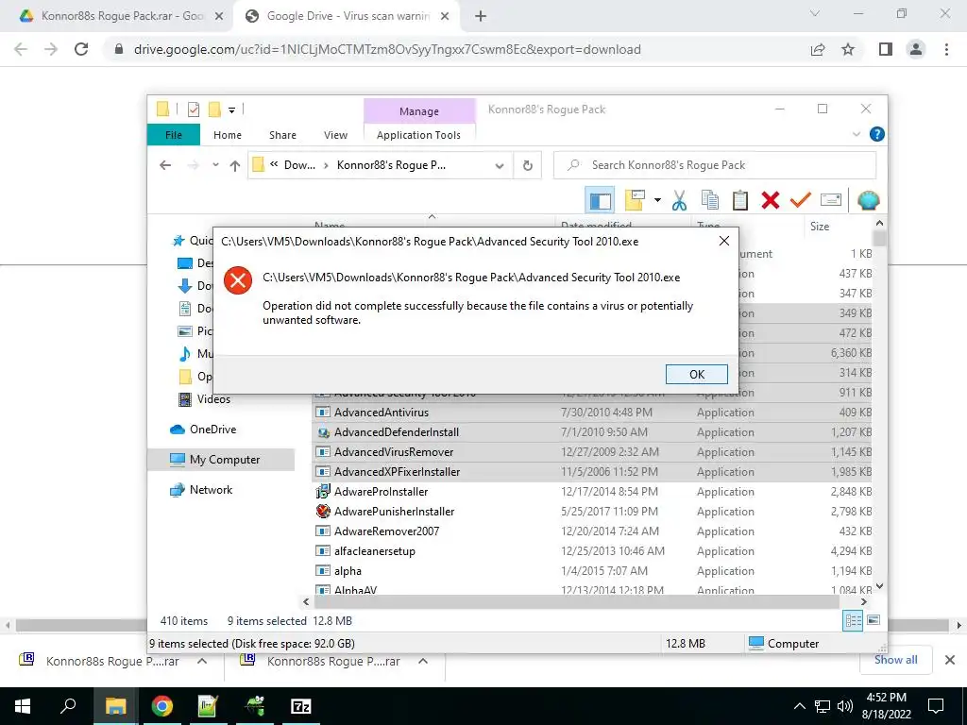Click the Manage contextual tab
The width and height of the screenshot is (967, 725).
[x=419, y=111]
